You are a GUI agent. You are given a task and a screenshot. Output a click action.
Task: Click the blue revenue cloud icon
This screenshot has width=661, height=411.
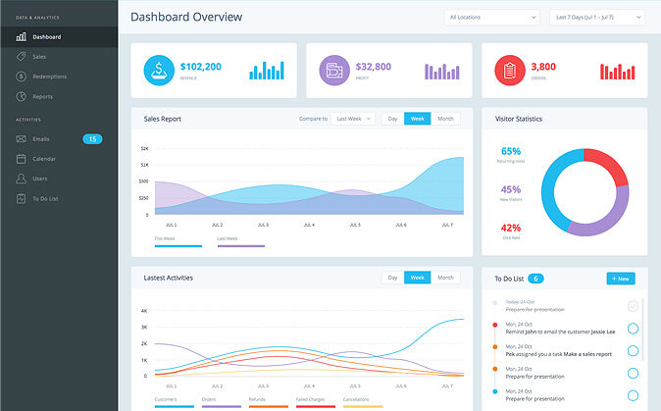(x=159, y=70)
